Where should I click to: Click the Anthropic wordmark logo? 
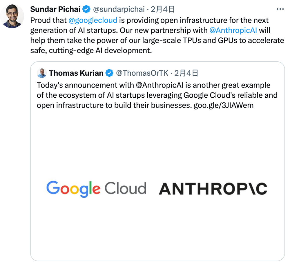tap(213, 189)
